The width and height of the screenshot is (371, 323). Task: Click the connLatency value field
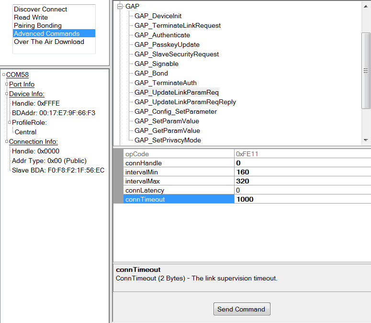click(302, 190)
